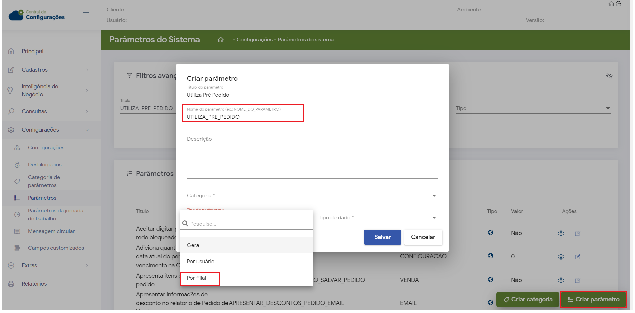The height and width of the screenshot is (313, 635).
Task: Expand the Cadastros sidebar menu
Action: coord(49,70)
